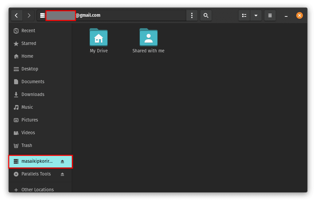
Task: Click the masaikipkorir server icon in sidebar
Action: [x=16, y=161]
